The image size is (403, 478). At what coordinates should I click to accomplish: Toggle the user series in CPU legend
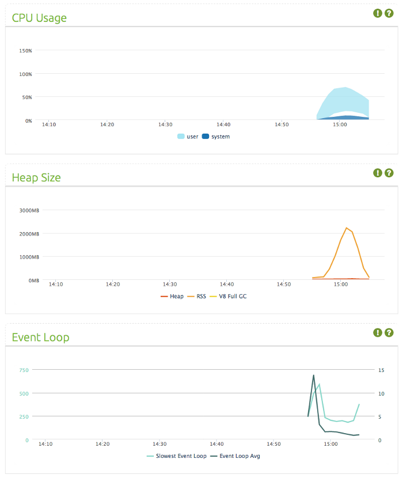click(x=188, y=136)
